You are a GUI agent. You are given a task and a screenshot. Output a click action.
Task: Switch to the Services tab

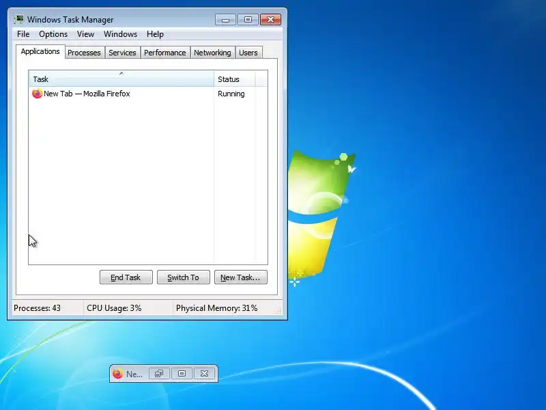122,53
